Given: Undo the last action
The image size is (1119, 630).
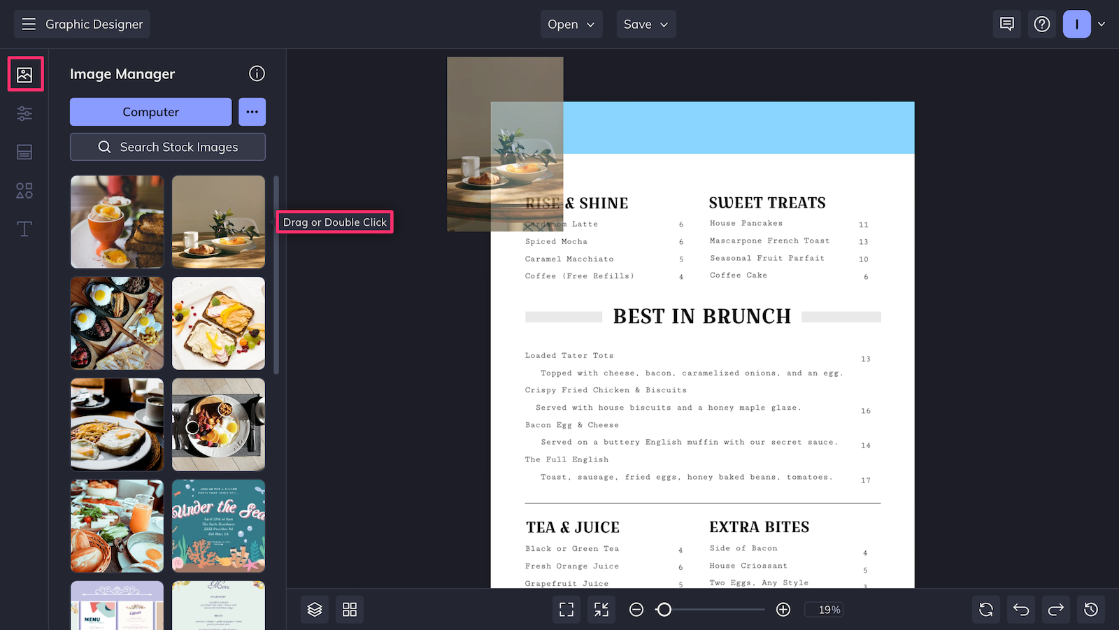Looking at the screenshot, I should point(1020,609).
